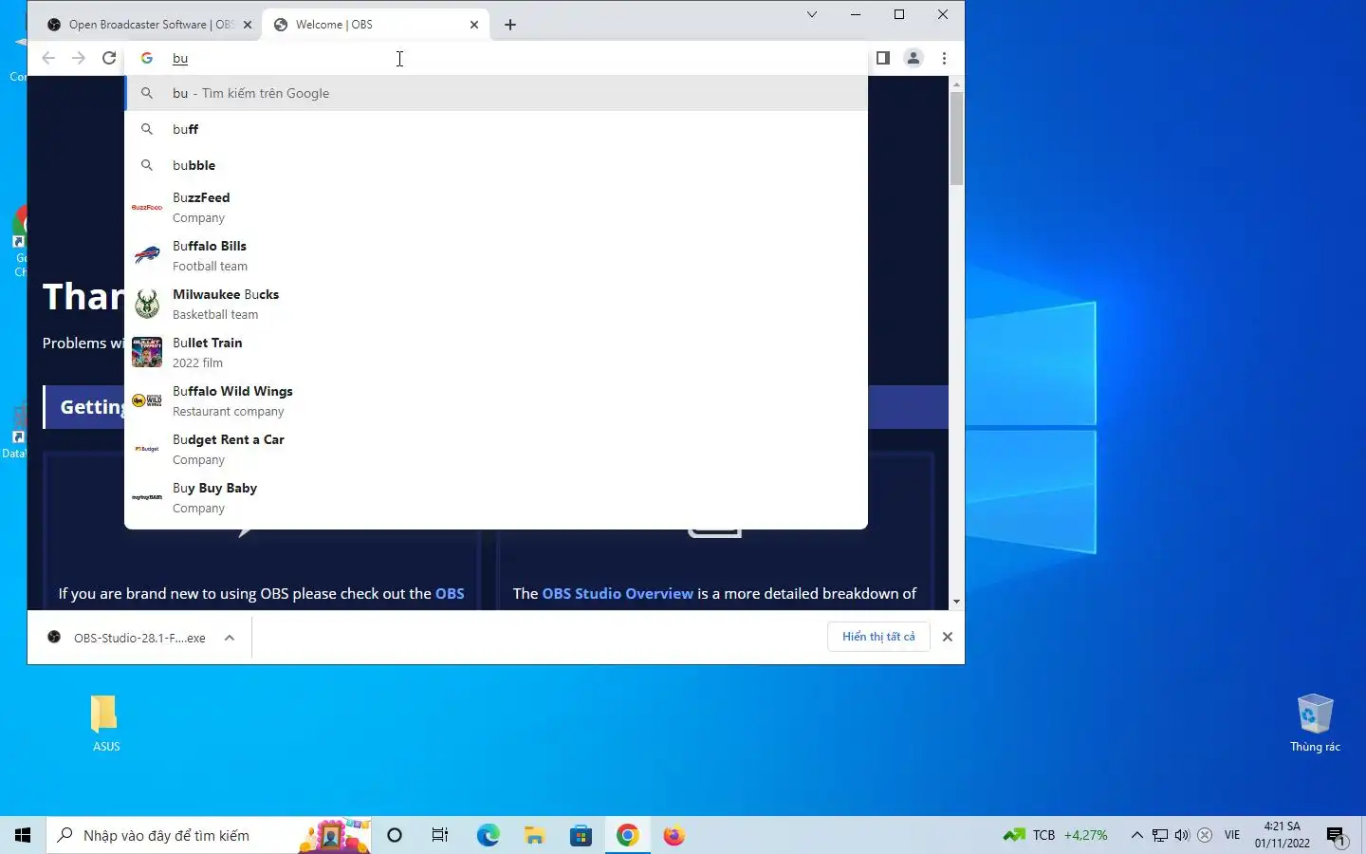This screenshot has height=854, width=1366.
Task: Choose the 'buff' search suggestion
Action: click(496, 129)
